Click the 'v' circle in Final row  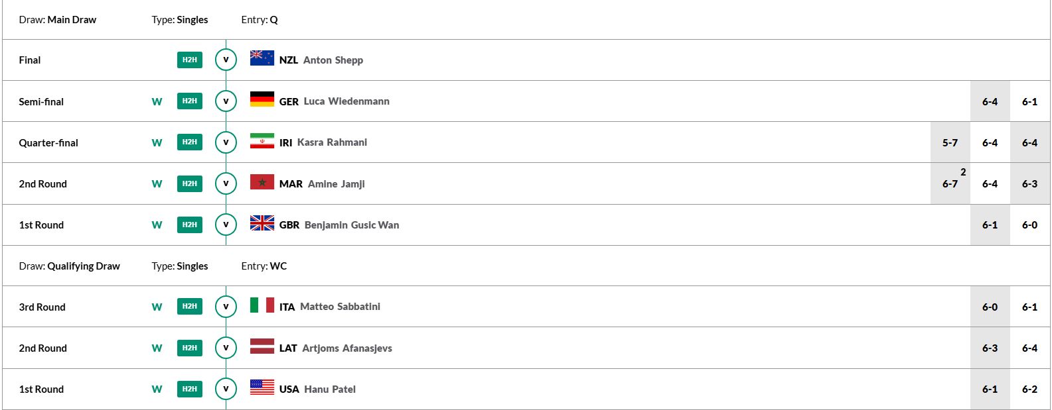[x=226, y=60]
